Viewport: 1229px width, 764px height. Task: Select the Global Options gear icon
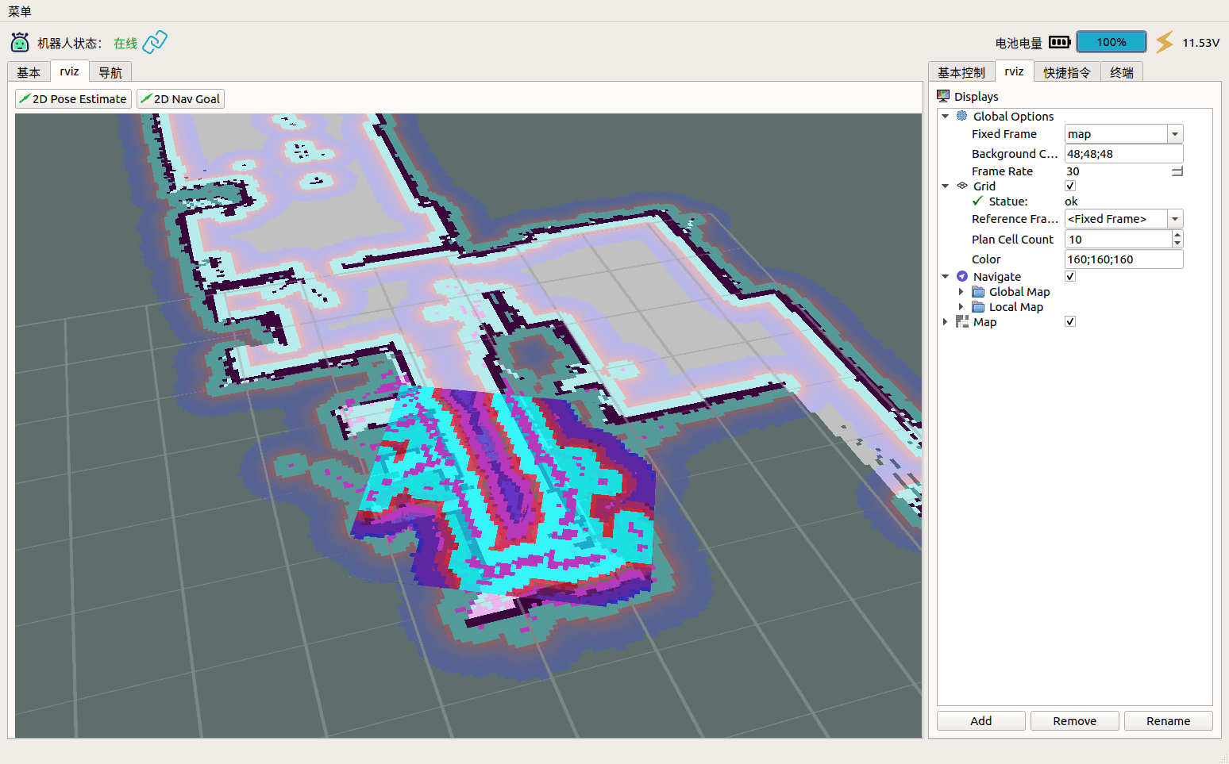click(961, 116)
